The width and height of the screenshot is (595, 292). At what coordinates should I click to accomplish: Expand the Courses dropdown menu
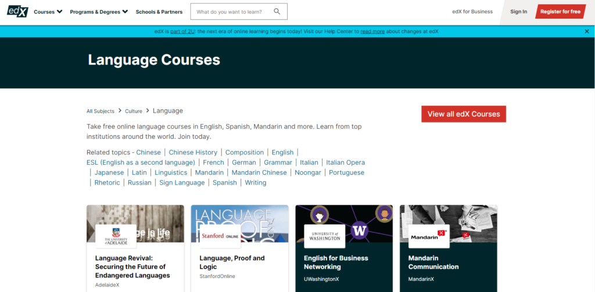coord(48,12)
